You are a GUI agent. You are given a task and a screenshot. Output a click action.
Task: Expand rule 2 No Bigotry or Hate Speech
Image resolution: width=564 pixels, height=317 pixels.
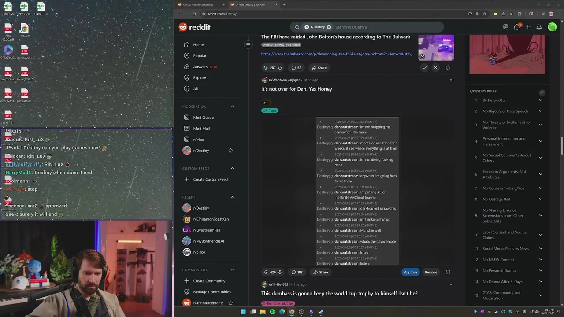click(540, 111)
